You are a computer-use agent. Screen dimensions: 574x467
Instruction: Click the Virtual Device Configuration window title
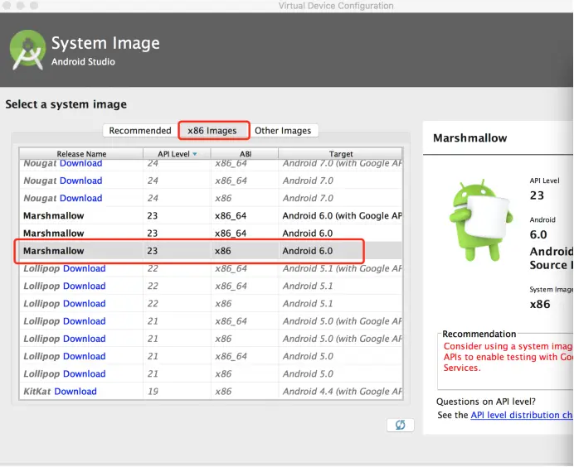click(336, 6)
